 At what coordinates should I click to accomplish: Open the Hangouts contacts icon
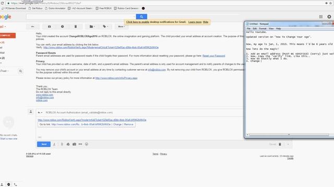[2, 184]
